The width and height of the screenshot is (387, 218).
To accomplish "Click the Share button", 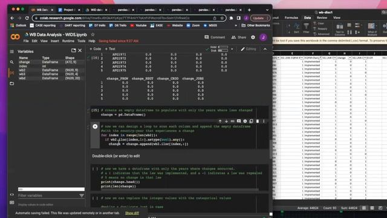I will [238, 38].
